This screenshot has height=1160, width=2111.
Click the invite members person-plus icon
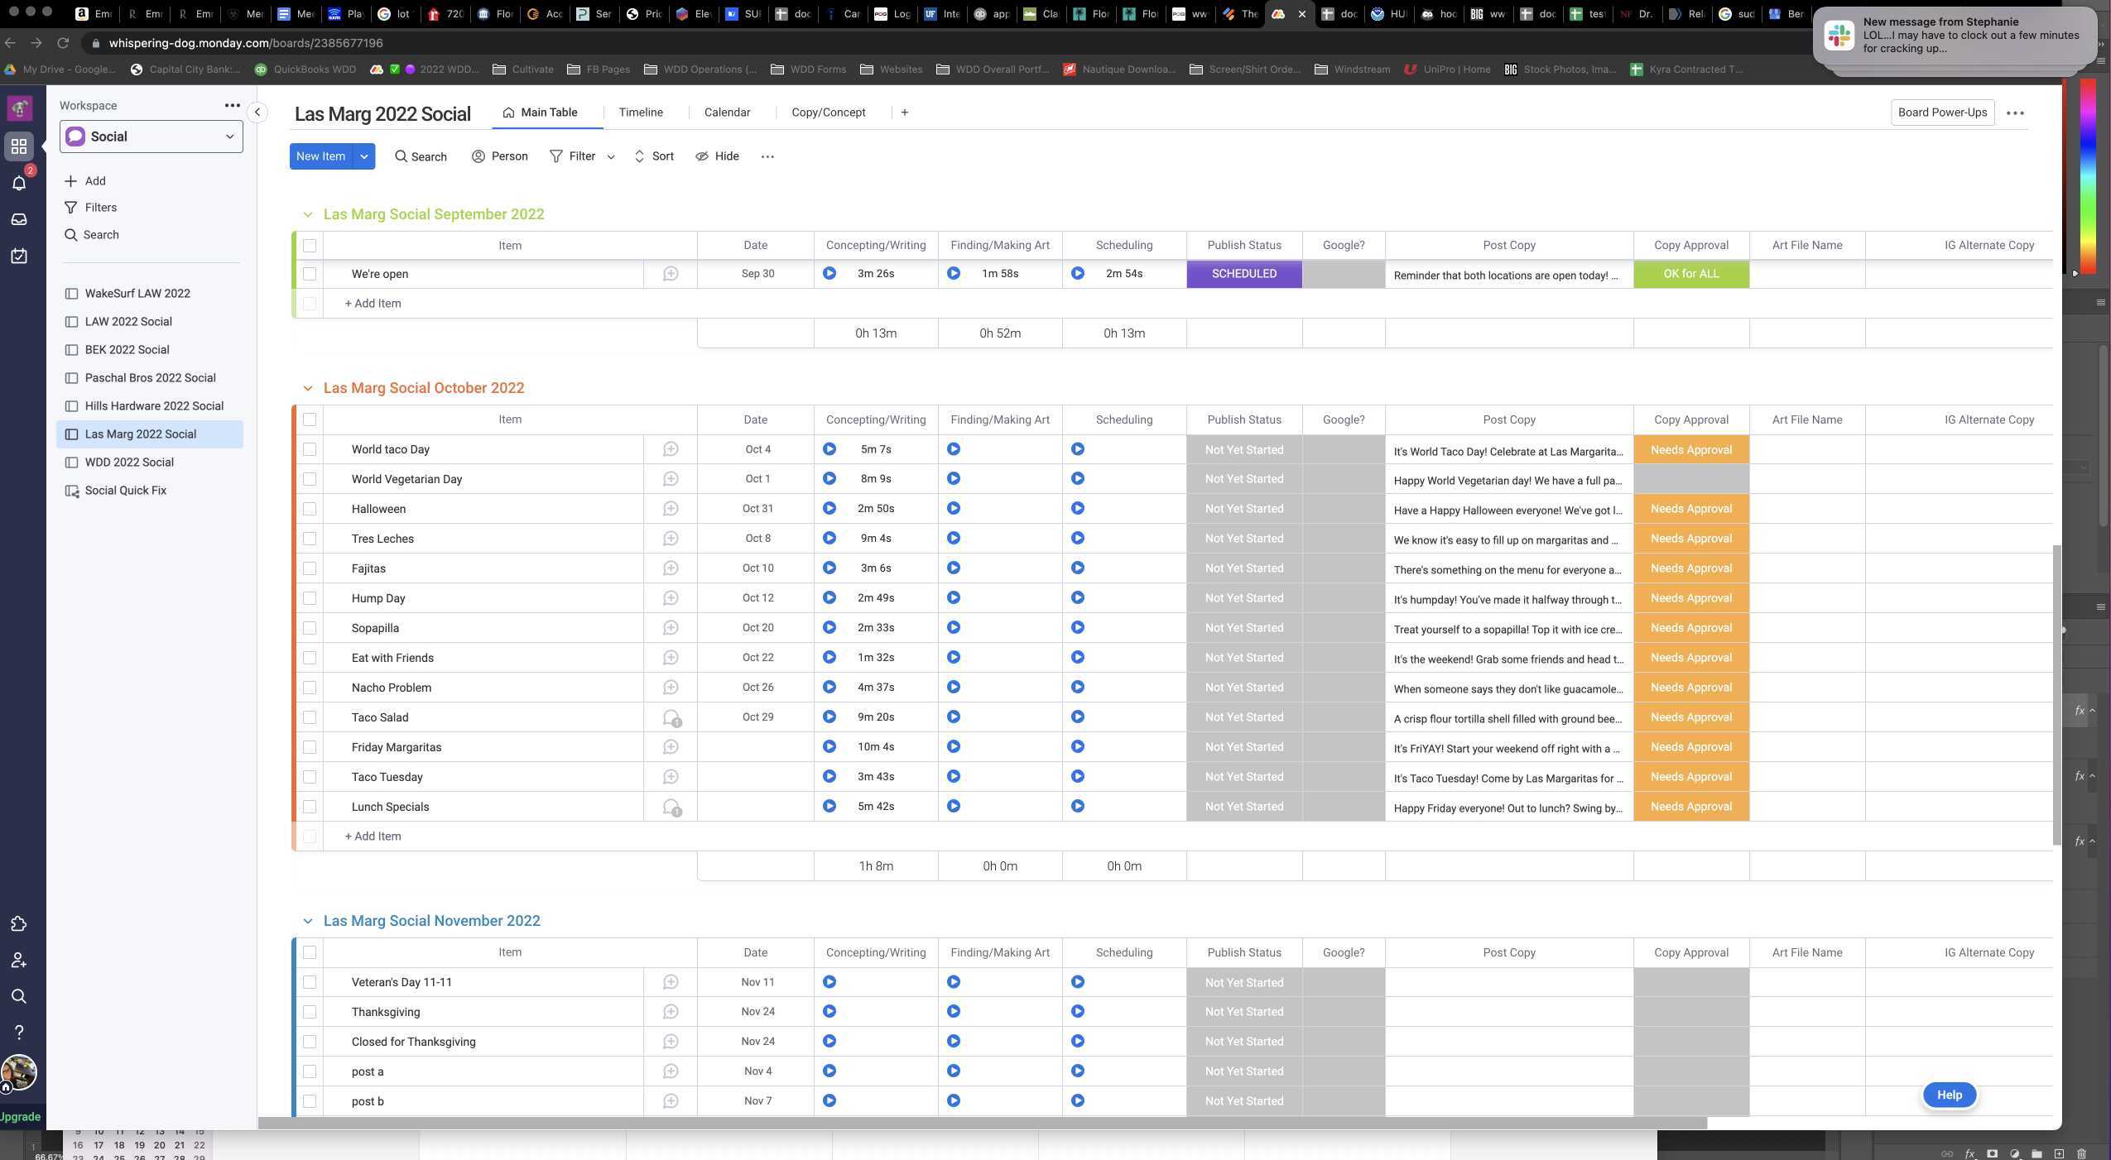point(19,961)
